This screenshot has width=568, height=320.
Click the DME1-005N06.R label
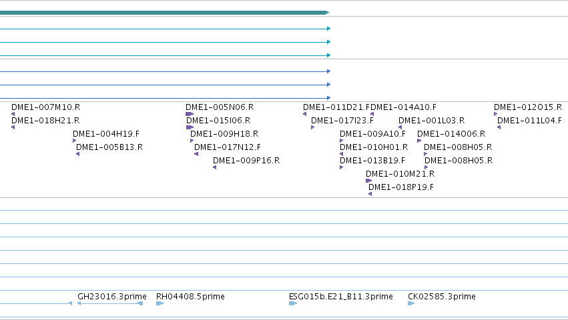point(220,107)
